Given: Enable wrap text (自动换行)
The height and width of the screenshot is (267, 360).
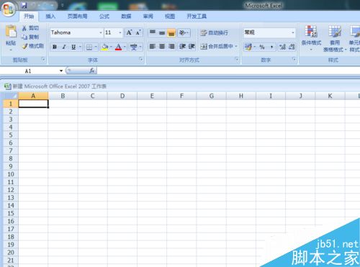Looking at the screenshot, I should tap(214, 32).
